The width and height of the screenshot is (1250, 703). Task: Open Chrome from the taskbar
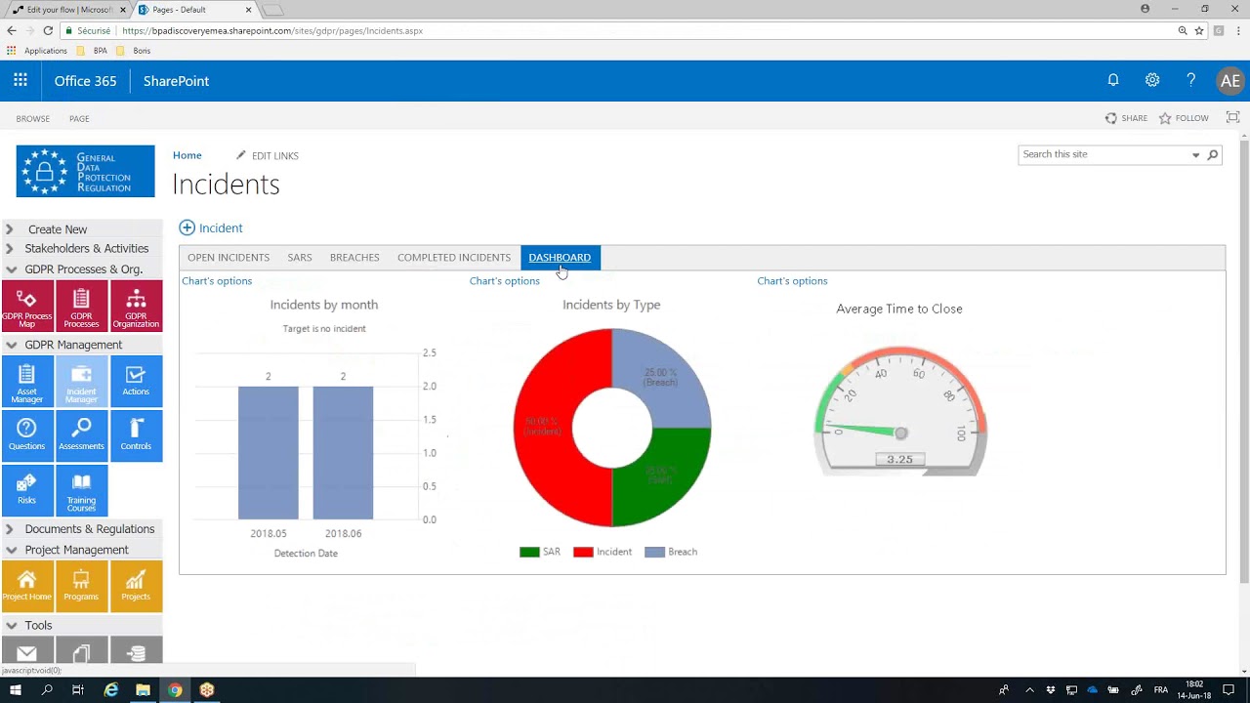(175, 690)
